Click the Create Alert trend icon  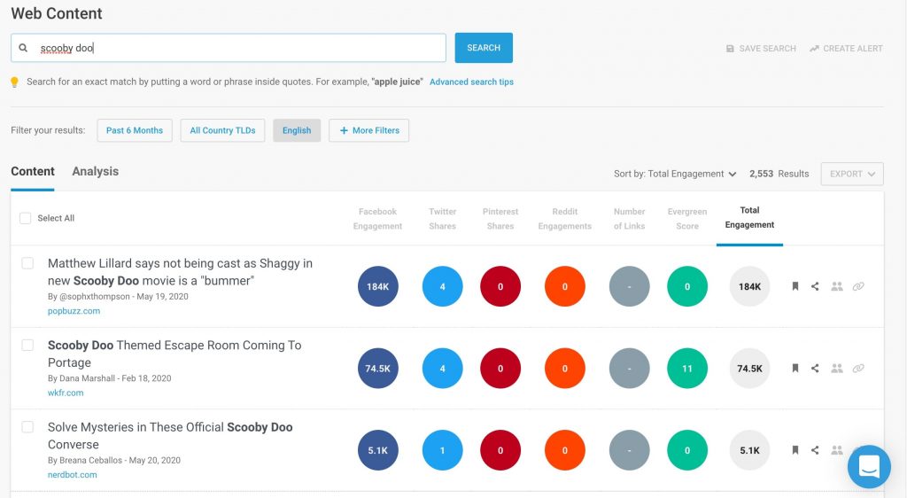tap(814, 49)
